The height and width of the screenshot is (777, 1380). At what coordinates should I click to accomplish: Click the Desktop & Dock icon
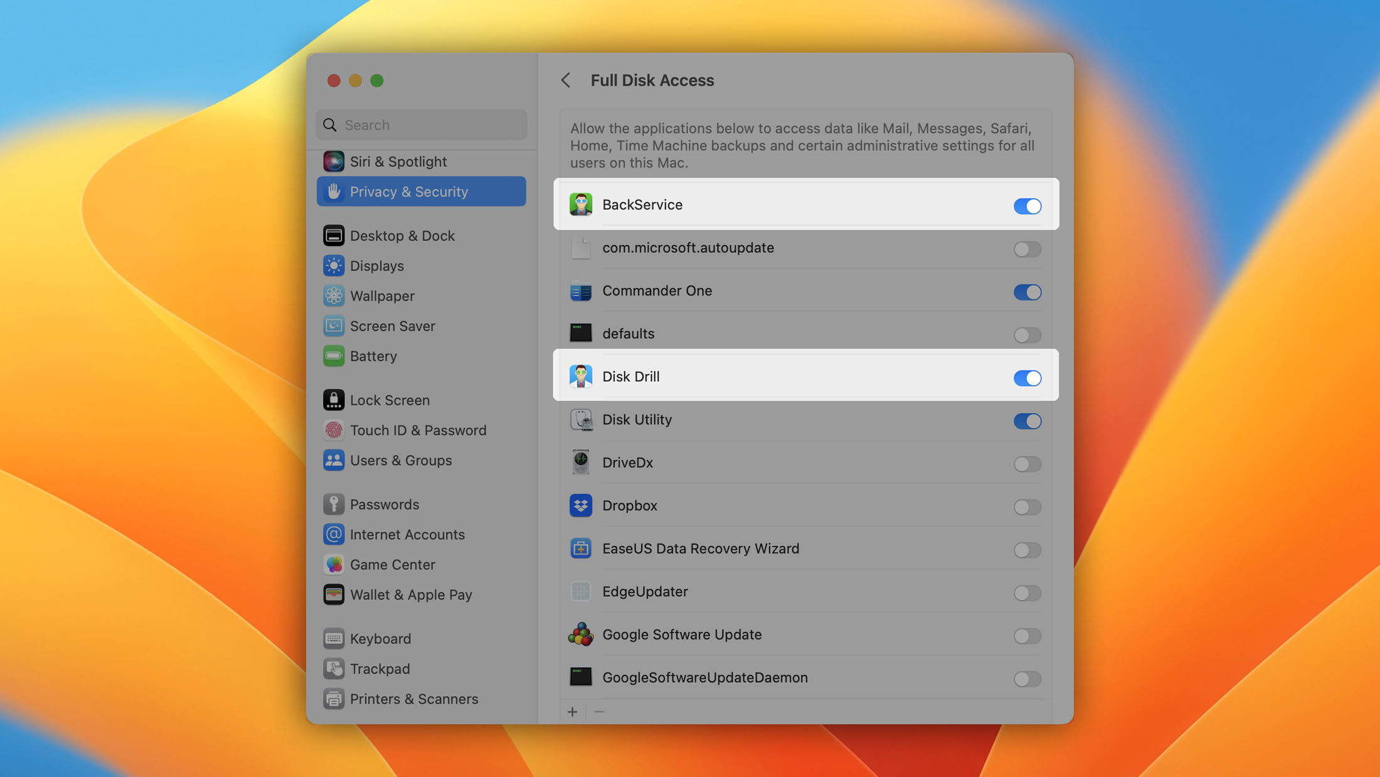(333, 235)
